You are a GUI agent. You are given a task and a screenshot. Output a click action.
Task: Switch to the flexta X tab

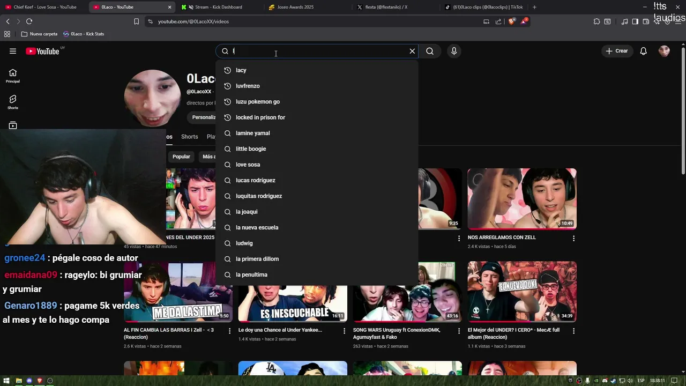click(x=396, y=7)
